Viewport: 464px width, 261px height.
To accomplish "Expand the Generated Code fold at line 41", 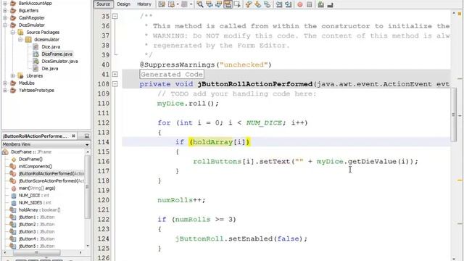I will pos(115,74).
